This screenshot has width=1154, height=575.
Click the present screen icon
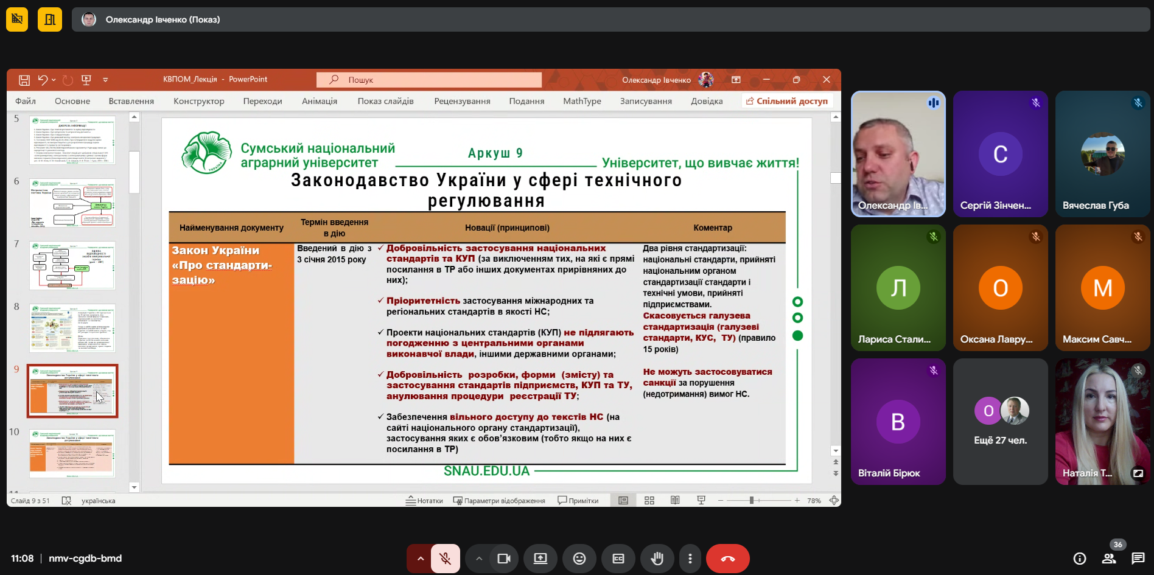click(x=540, y=559)
